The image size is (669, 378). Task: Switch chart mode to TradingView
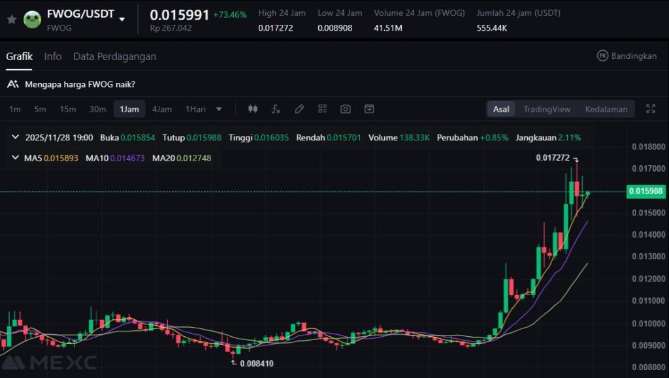click(547, 109)
